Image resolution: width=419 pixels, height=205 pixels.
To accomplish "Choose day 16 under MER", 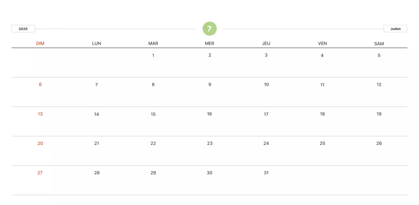I will tap(209, 114).
